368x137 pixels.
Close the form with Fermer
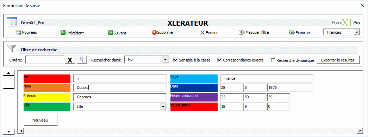pyautogui.click(x=208, y=33)
